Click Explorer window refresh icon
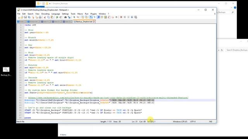Image resolution: width=248 pixels, height=139 pixels. 222,50
